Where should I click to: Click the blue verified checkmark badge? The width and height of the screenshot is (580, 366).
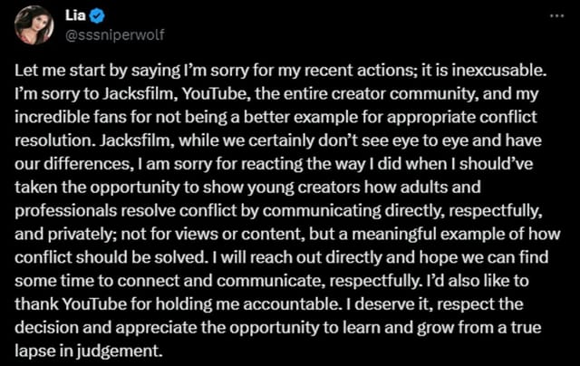98,15
